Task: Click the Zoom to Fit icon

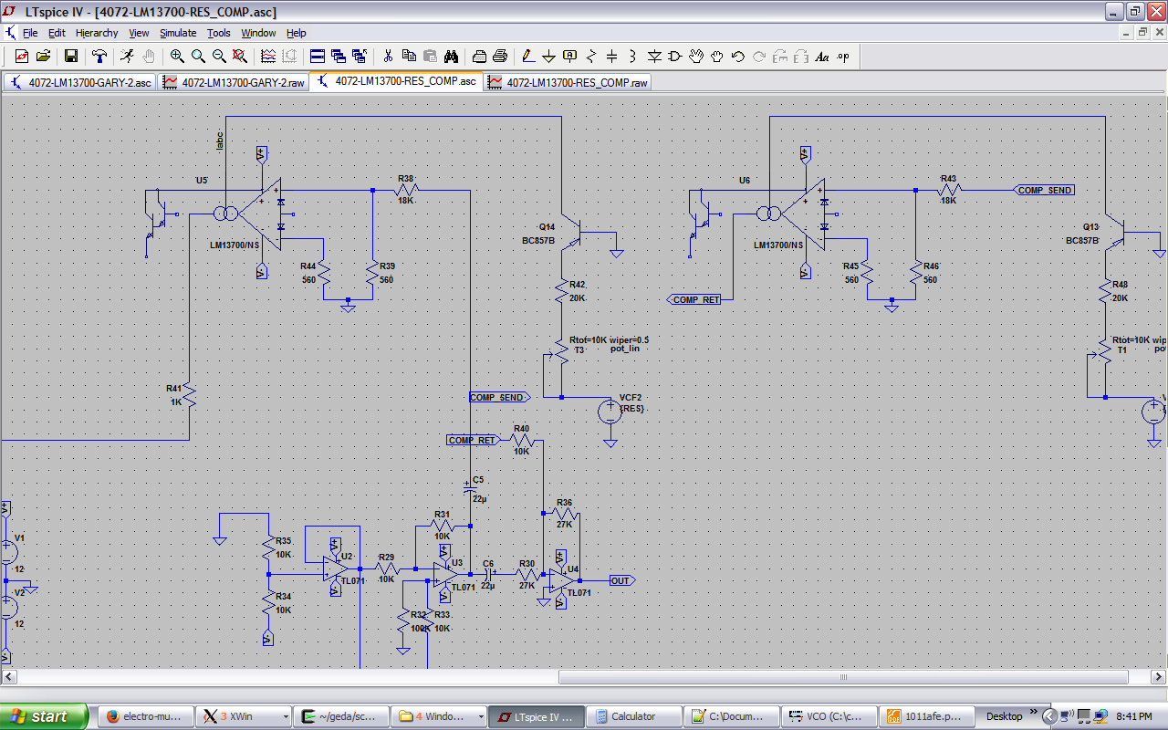Action: point(240,56)
